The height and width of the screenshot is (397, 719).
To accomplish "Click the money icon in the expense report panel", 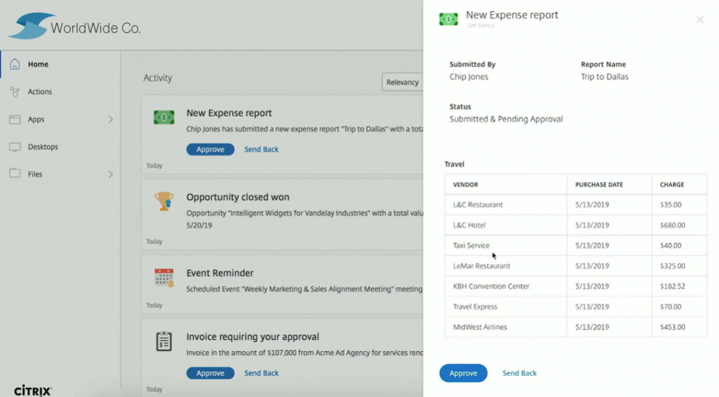I will pos(448,19).
